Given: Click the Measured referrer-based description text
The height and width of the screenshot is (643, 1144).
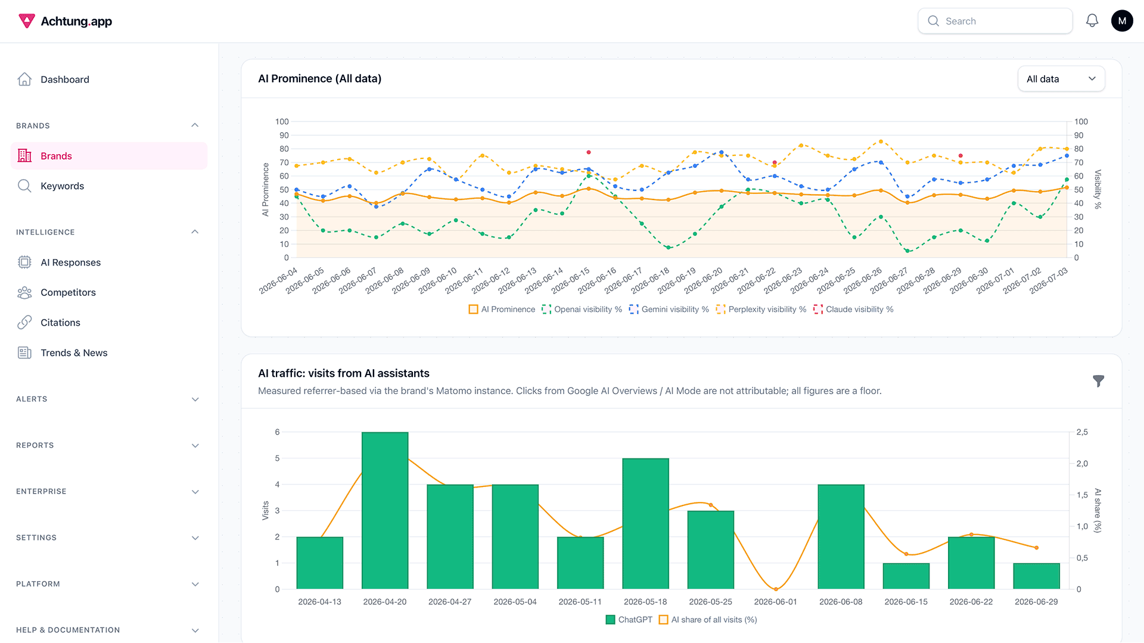Looking at the screenshot, I should (x=570, y=391).
